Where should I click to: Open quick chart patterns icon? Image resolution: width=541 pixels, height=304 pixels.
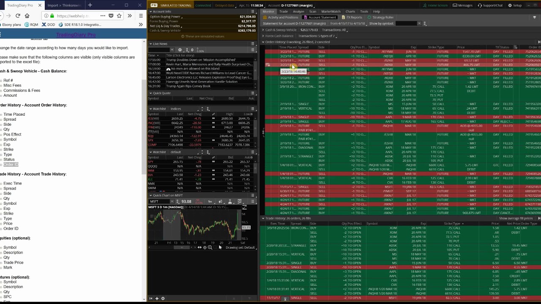point(240,201)
